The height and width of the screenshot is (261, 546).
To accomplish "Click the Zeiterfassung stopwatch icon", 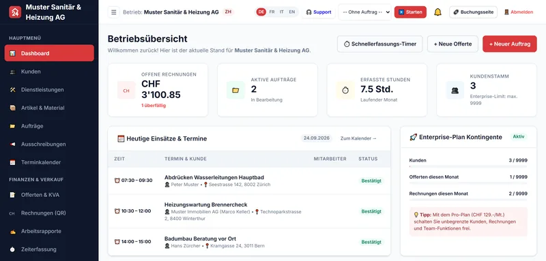I will click(x=12, y=249).
